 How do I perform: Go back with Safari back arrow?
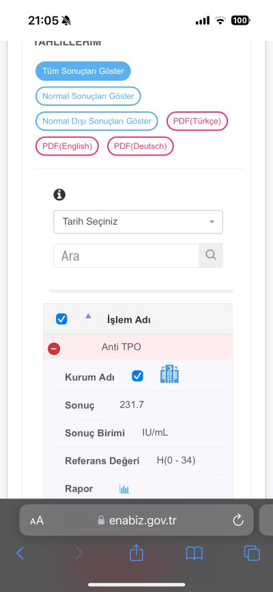pos(20,554)
